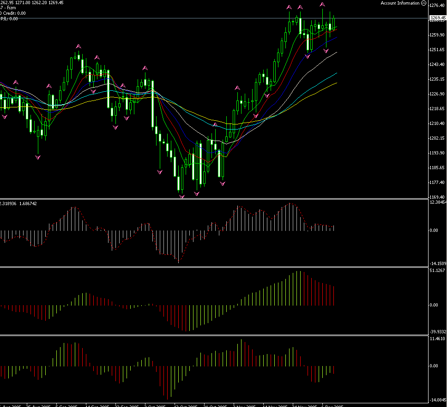The image size is (447, 407).
Task: Click the current price tag 1269.45
Action: pos(438,18)
